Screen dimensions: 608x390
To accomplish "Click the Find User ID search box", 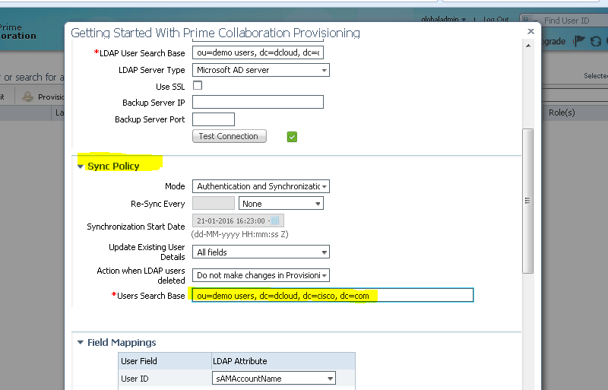I will pyautogui.click(x=563, y=21).
